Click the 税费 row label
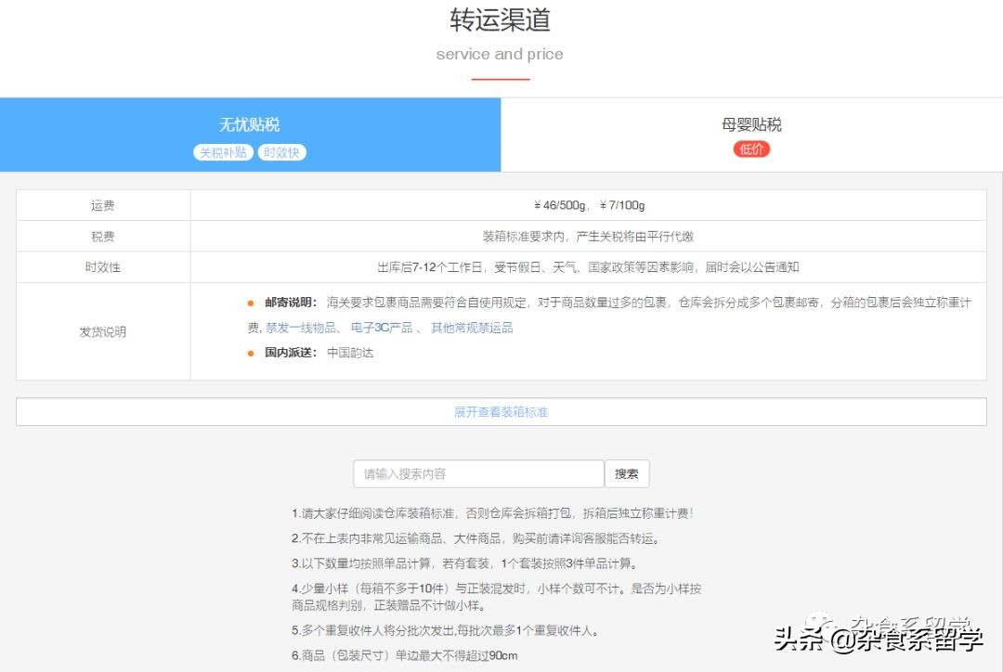This screenshot has width=1003, height=672. 102,236
